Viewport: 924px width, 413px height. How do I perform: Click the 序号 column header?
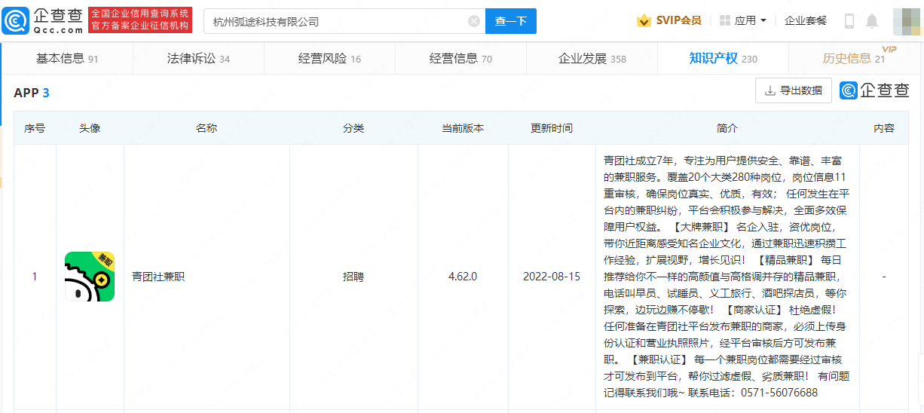click(35, 128)
